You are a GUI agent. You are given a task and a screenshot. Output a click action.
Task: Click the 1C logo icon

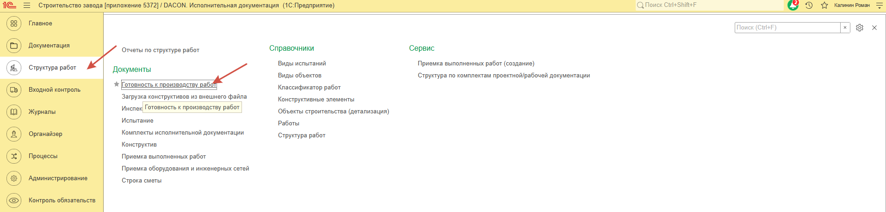pyautogui.click(x=9, y=6)
